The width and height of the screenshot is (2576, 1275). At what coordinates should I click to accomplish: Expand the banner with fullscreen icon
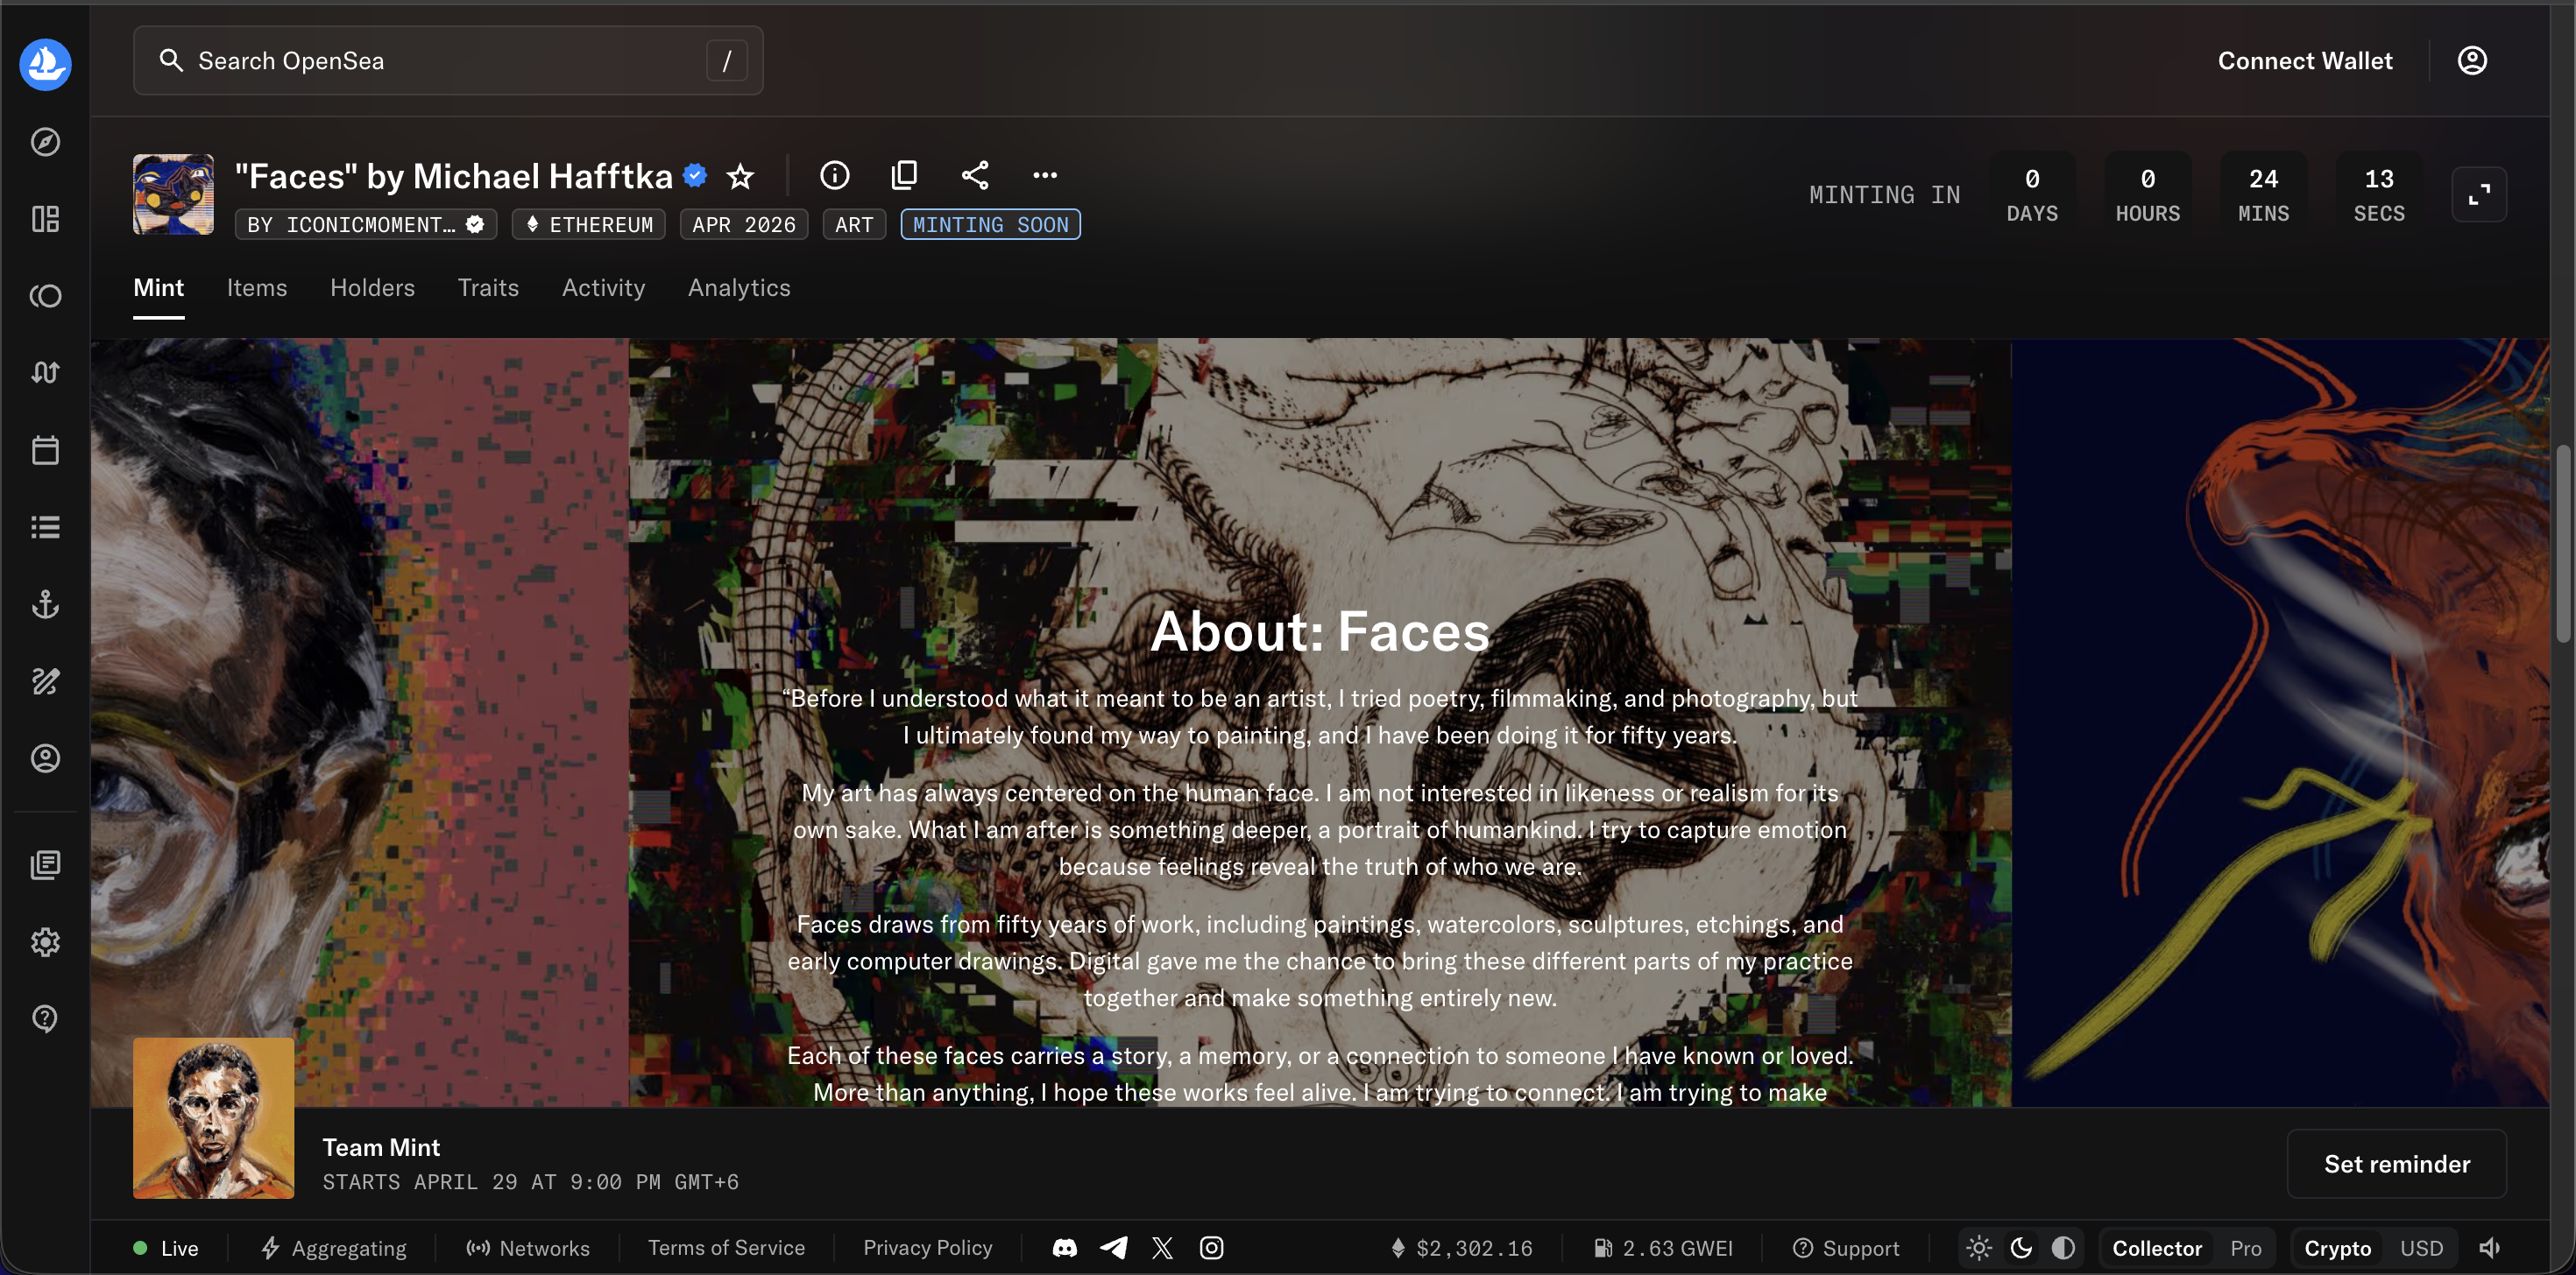[x=2479, y=194]
